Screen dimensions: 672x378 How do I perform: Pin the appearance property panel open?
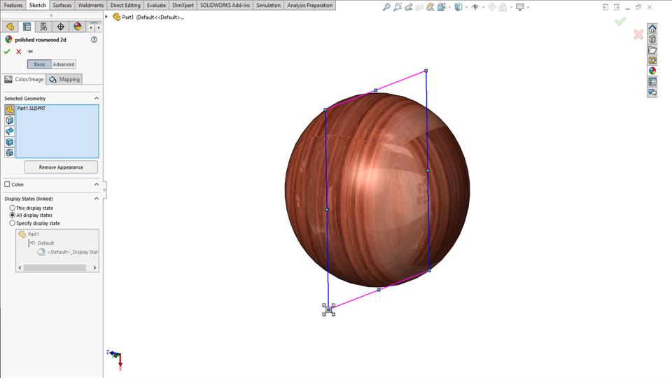click(30, 51)
